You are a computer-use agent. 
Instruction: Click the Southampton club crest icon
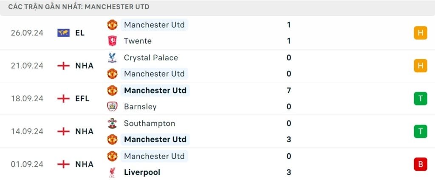coord(112,123)
